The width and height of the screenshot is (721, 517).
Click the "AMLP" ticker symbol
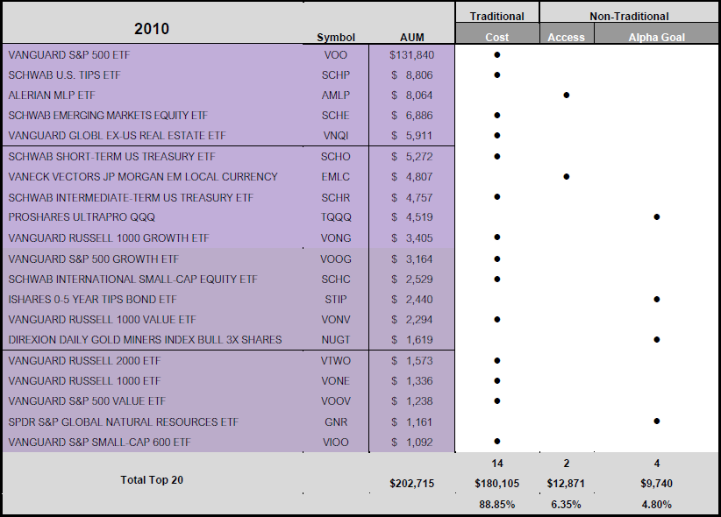pyautogui.click(x=336, y=96)
